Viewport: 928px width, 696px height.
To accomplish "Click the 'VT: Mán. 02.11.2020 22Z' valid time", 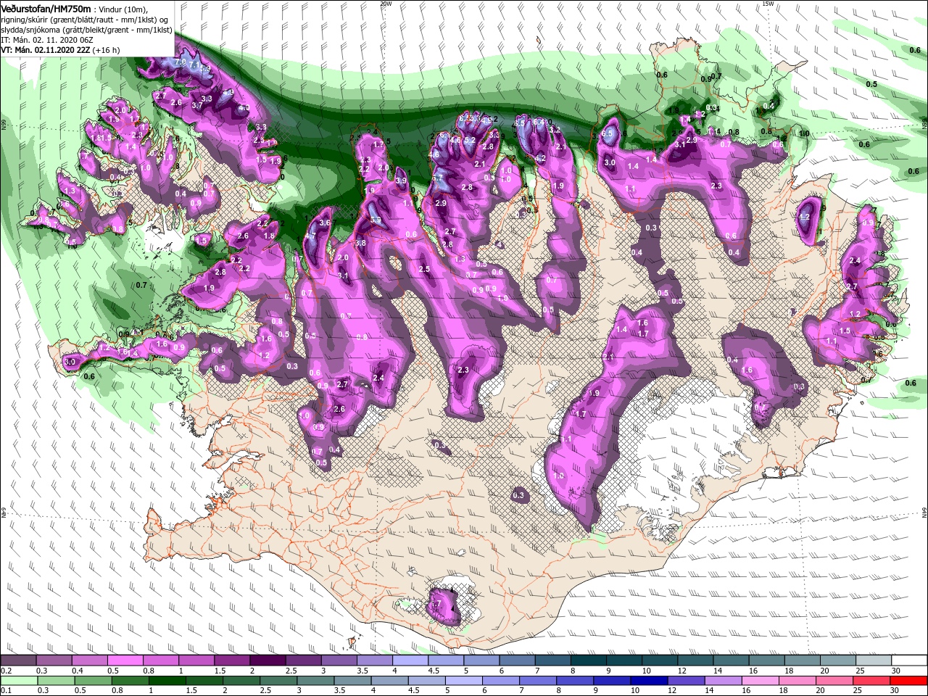I will point(45,50).
